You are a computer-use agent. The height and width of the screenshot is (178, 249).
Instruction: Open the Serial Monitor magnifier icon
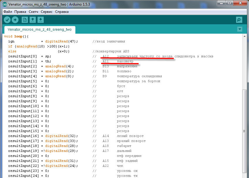(x=239, y=20)
